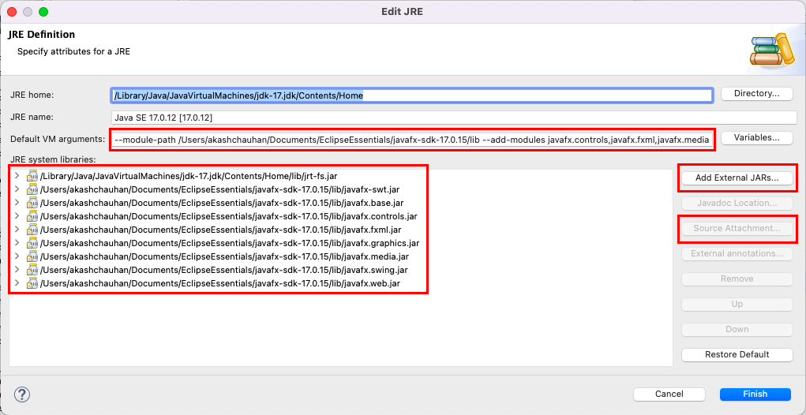Click the jar icon beside javafx.graphics.jar
Viewport: 806px width, 415px height.
(33, 242)
